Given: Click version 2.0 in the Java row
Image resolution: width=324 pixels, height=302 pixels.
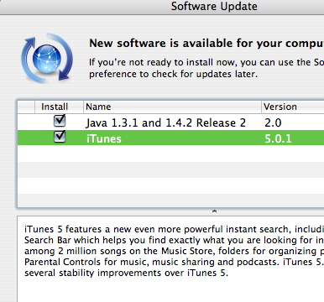Looking at the screenshot, I should tap(273, 122).
